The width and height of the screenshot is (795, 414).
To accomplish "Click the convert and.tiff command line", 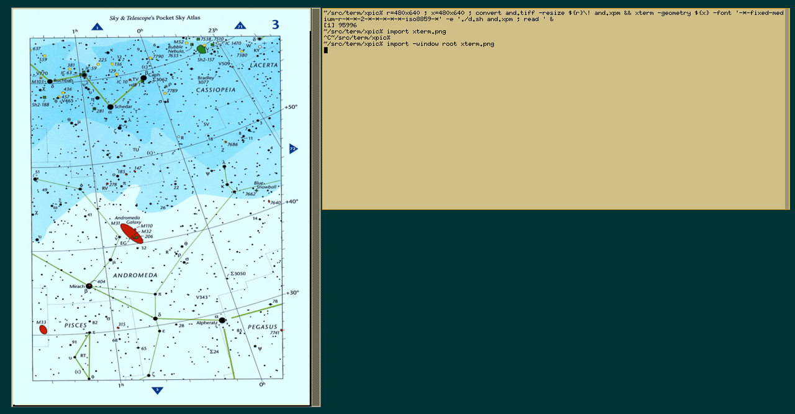I will [553, 16].
